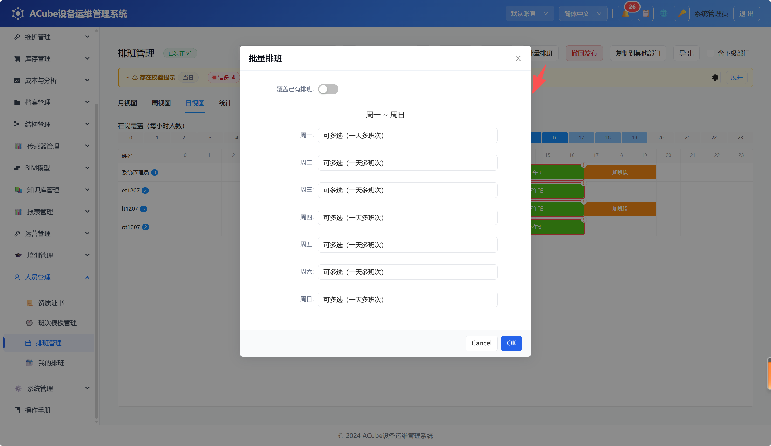Click the 成本与分析 chart icon
Viewport: 771px width, 446px height.
point(17,81)
